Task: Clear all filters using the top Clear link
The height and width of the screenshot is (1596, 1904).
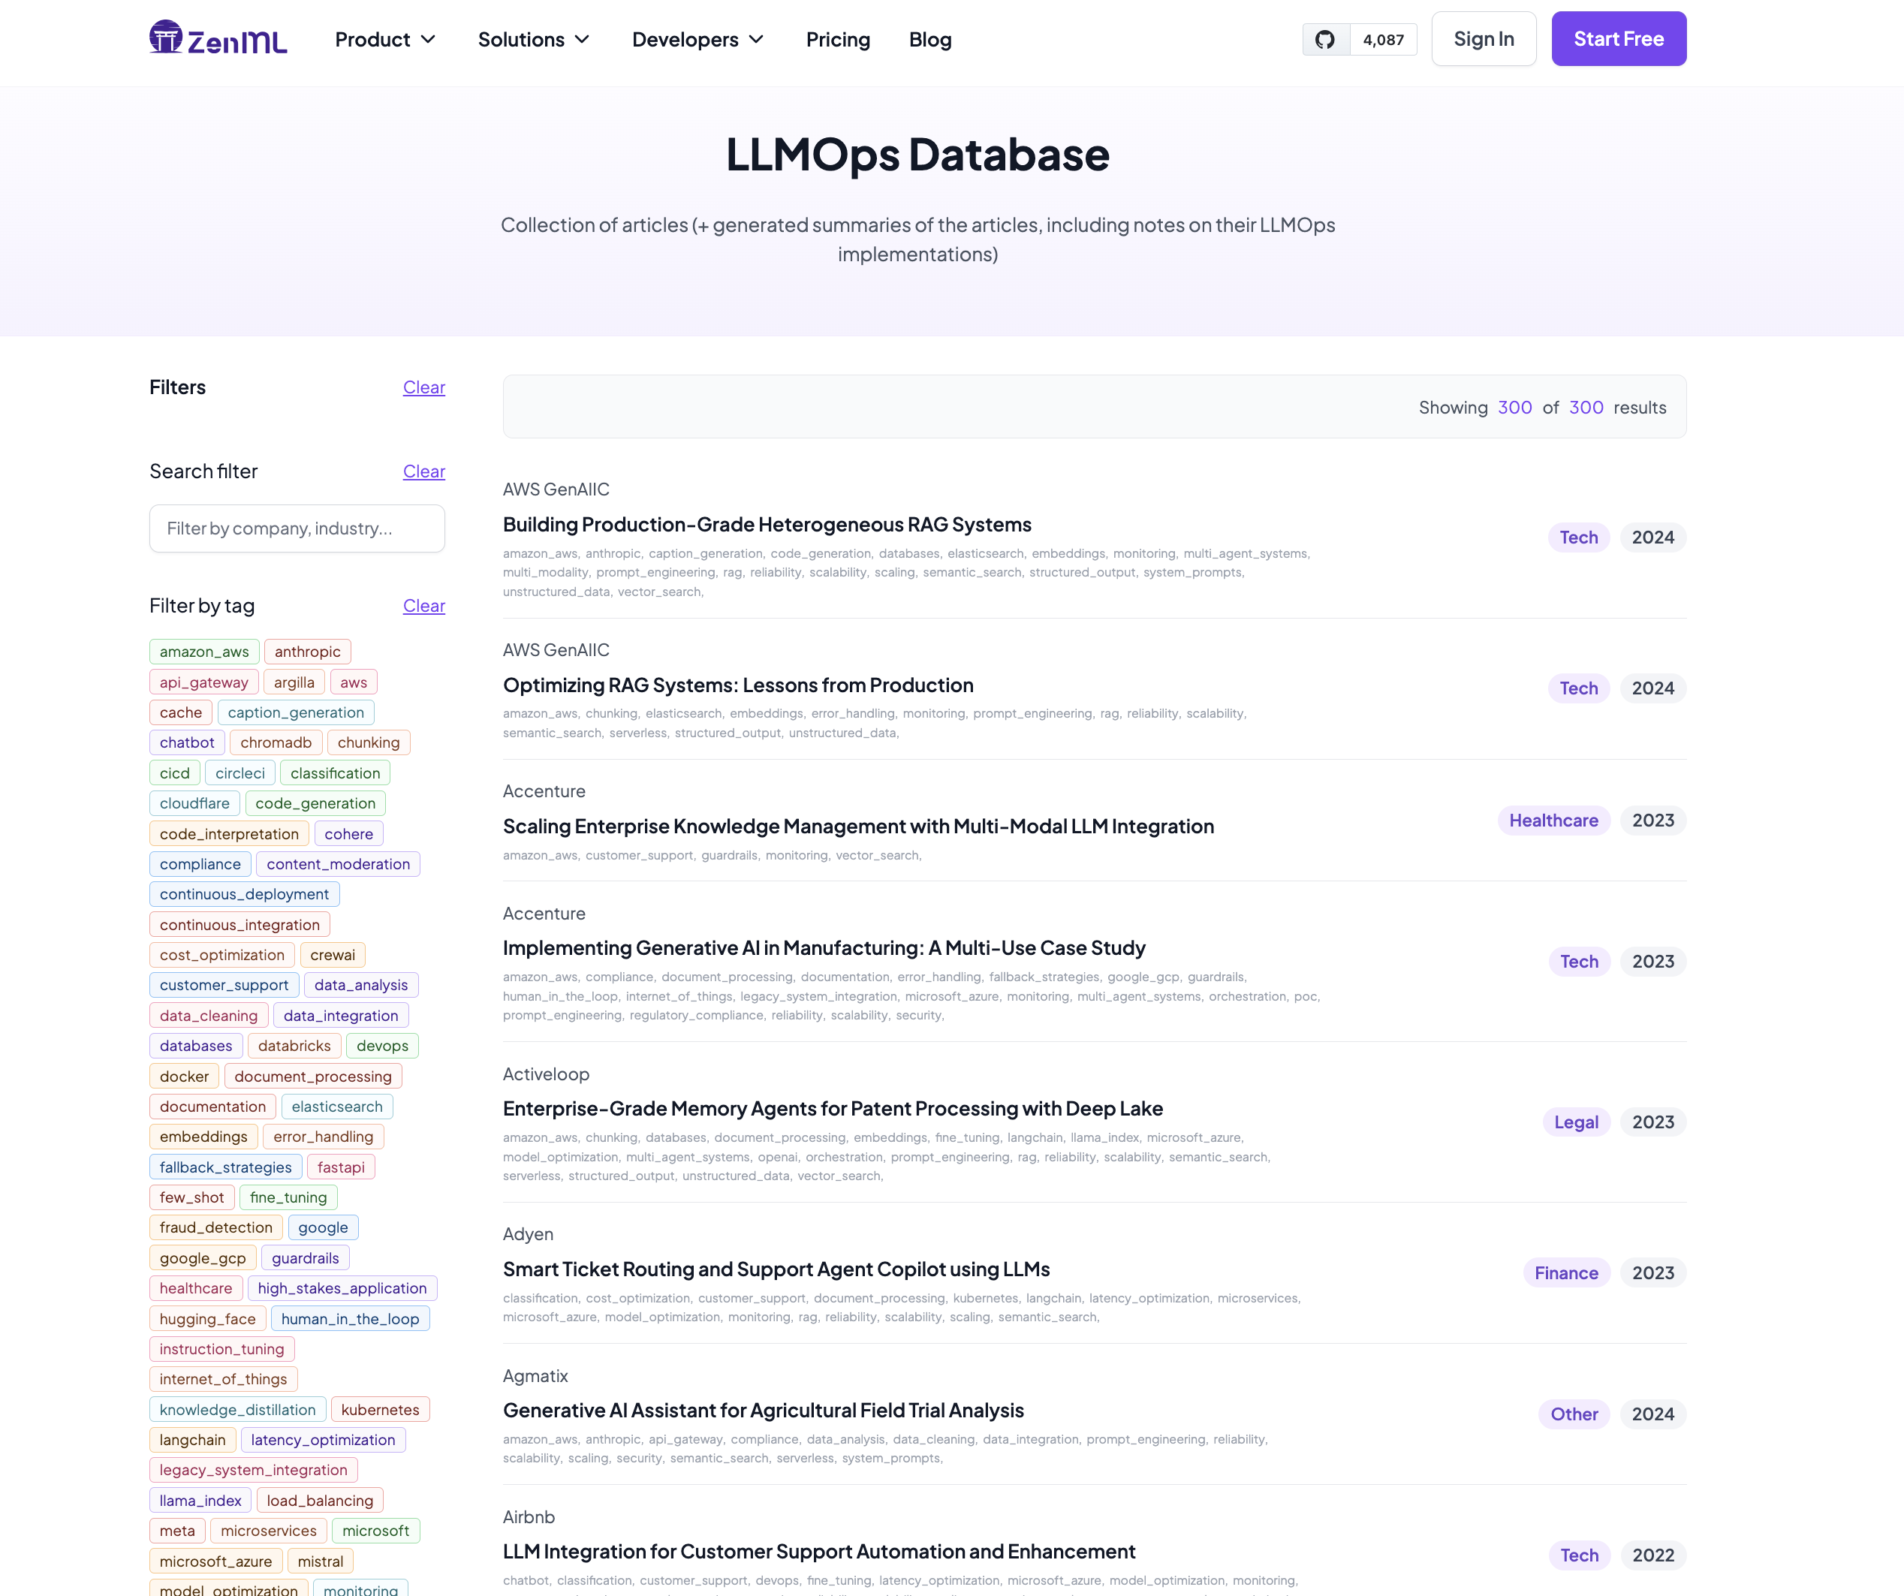Action: tap(423, 387)
